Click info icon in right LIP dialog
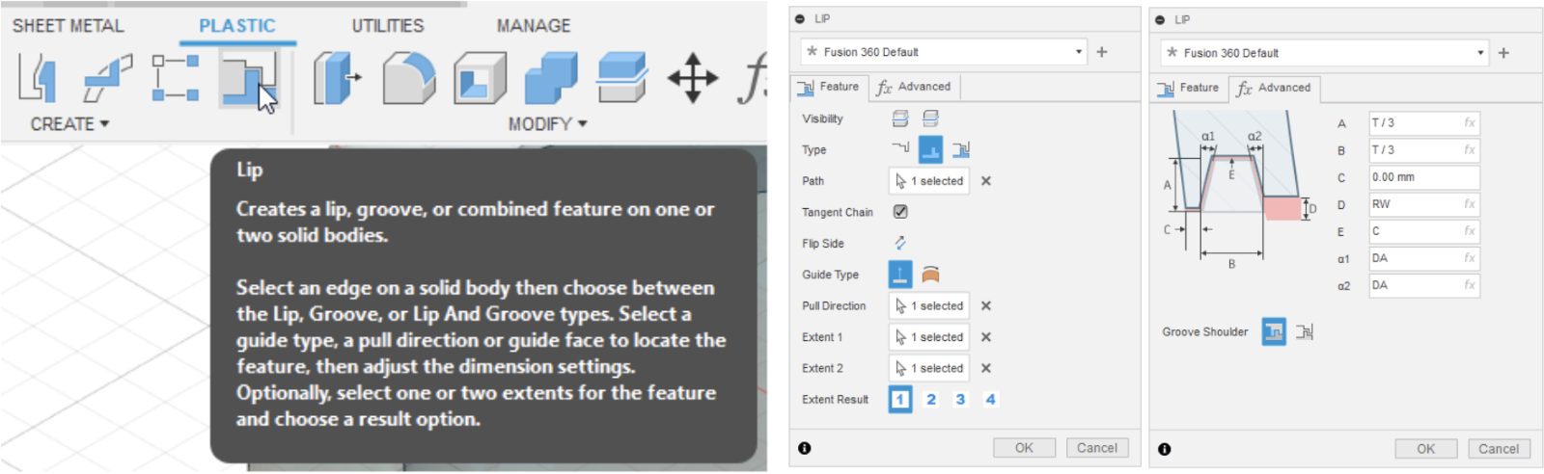 [x=1165, y=449]
